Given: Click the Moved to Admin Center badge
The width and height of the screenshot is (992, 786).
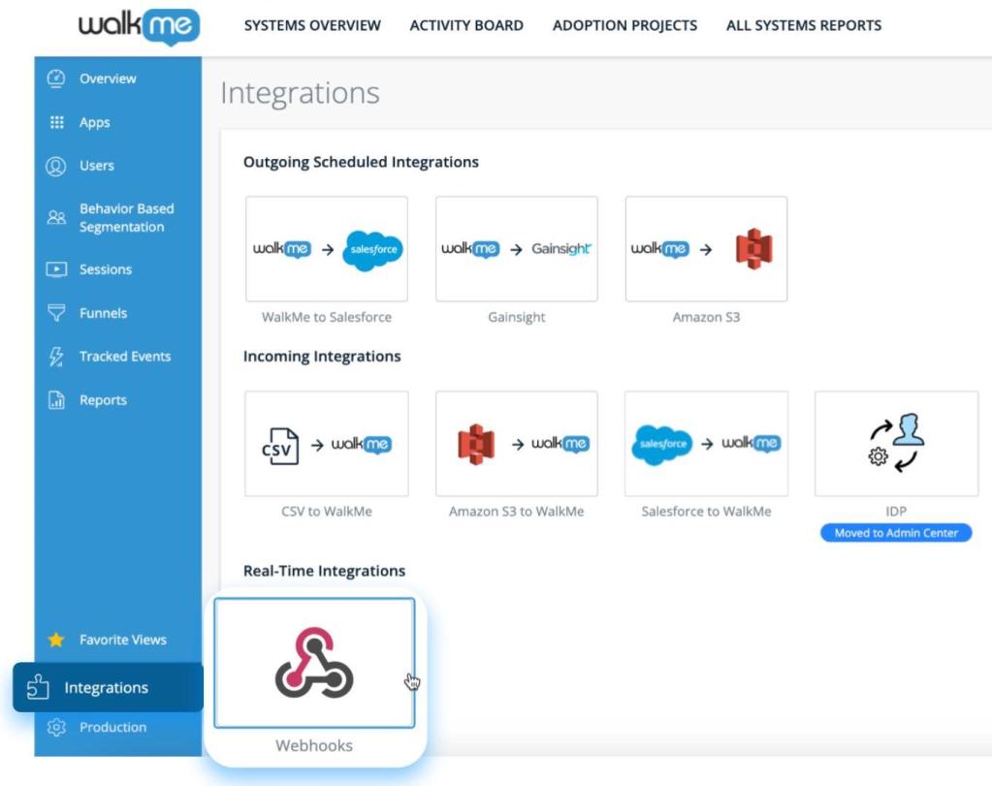Looking at the screenshot, I should click(896, 533).
